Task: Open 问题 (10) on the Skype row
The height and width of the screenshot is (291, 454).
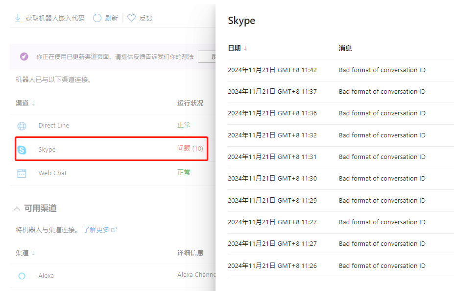Action: (191, 149)
